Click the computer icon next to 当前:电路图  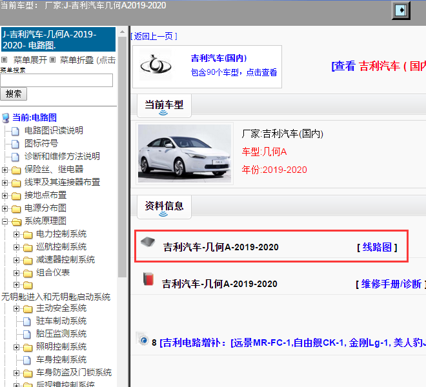click(5, 118)
